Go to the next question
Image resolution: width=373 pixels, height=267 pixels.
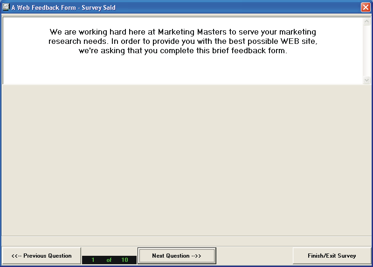(177, 256)
